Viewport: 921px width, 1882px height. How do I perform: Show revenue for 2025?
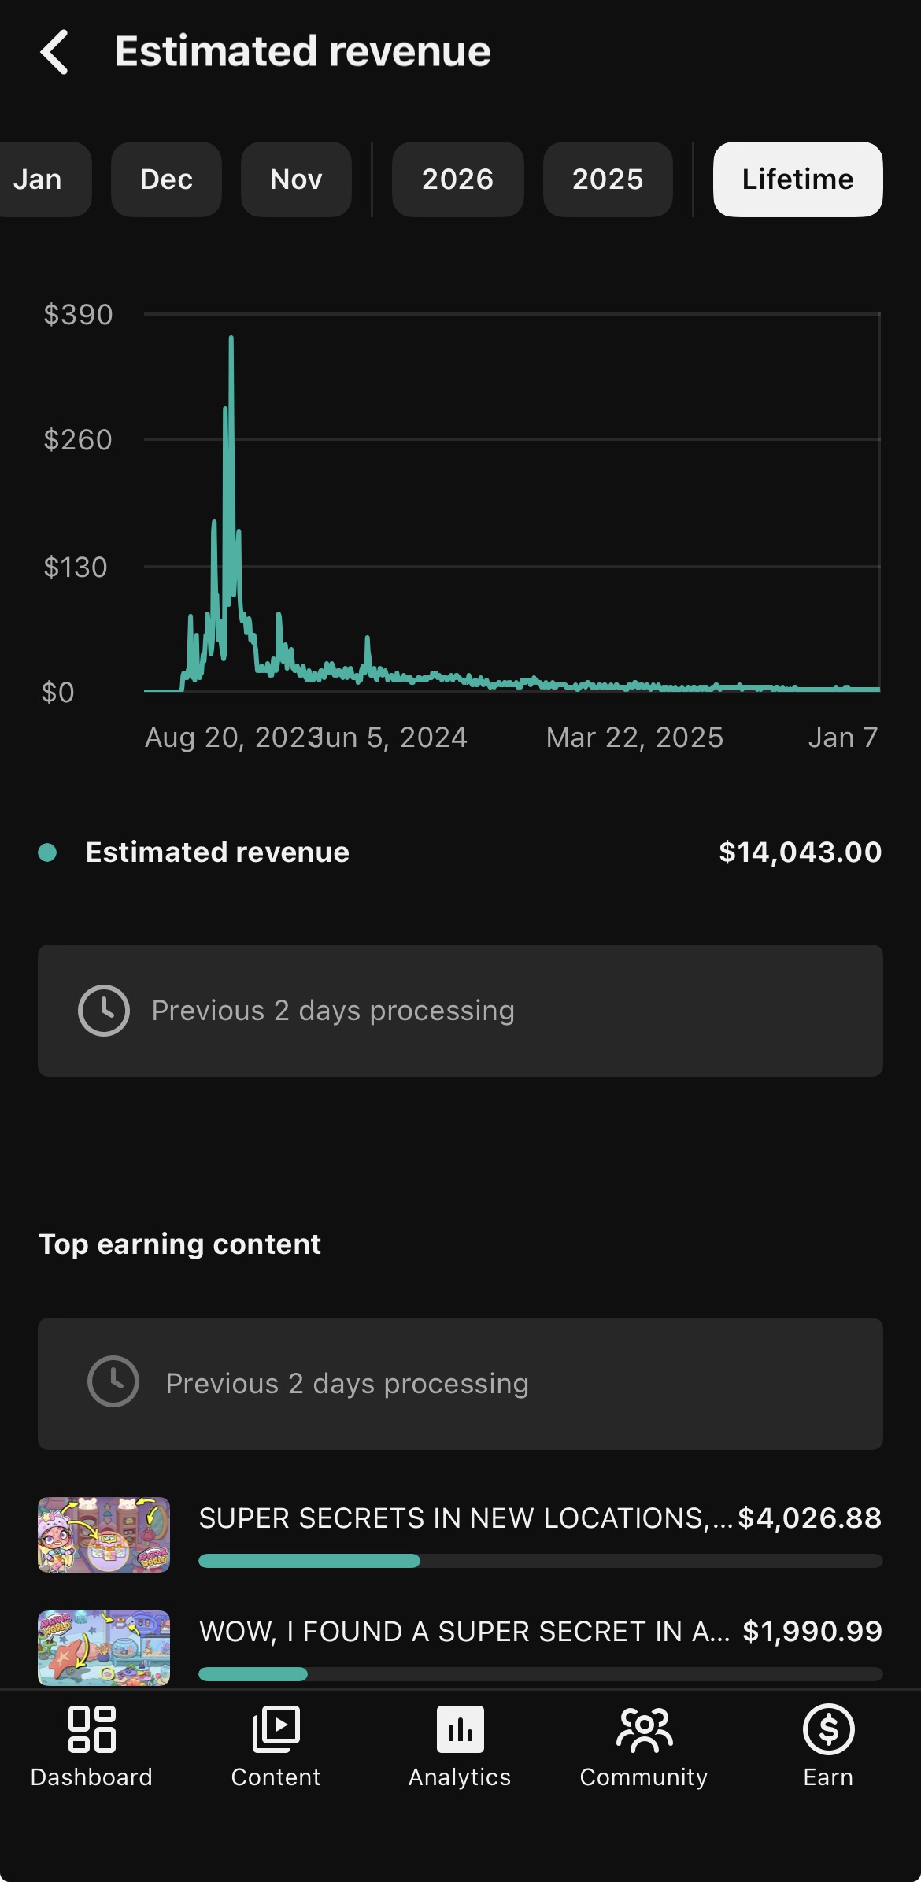point(608,179)
